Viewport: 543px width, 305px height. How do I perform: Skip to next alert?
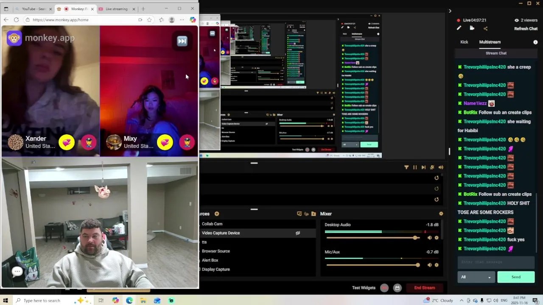[423, 167]
